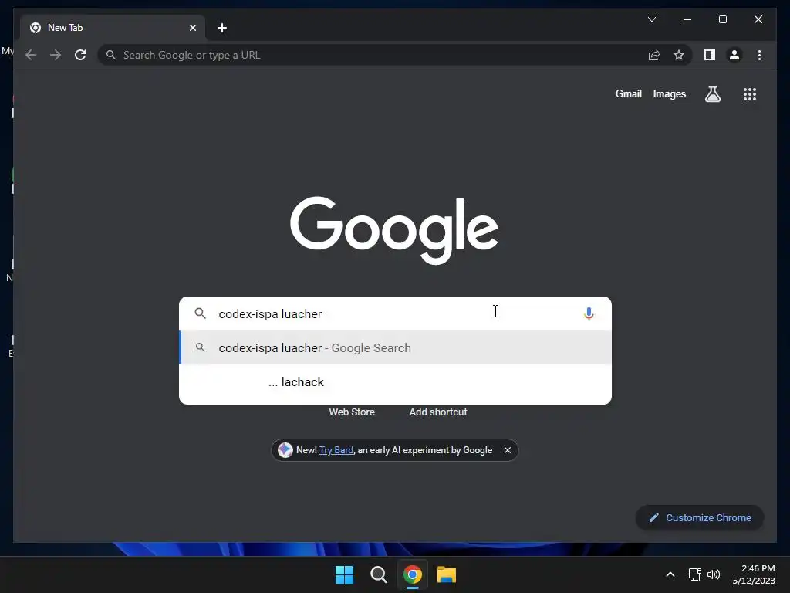Open Google Images link

(x=669, y=93)
